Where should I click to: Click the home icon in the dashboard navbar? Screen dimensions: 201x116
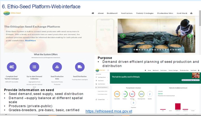(x=145, y=70)
